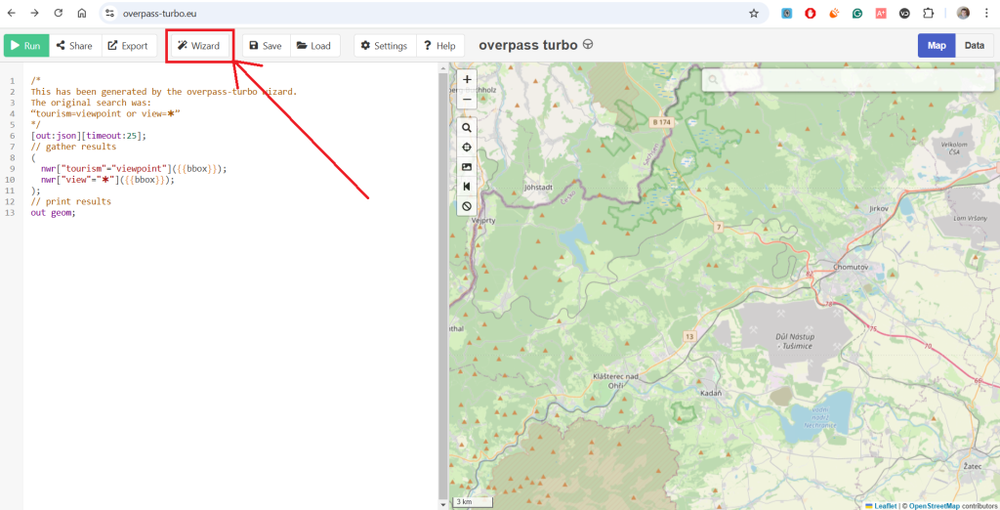The image size is (1000, 510).
Task: Click the dark round extension icon
Action: 904,13
